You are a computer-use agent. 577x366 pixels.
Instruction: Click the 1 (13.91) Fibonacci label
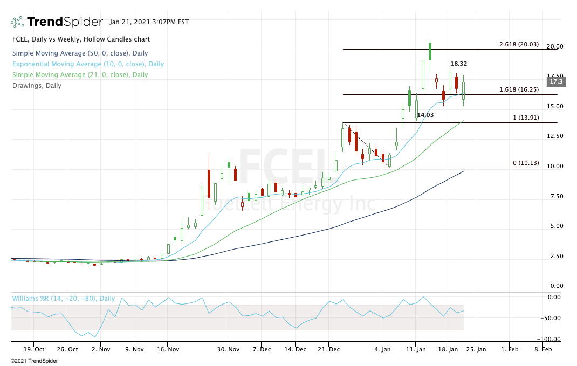point(526,118)
